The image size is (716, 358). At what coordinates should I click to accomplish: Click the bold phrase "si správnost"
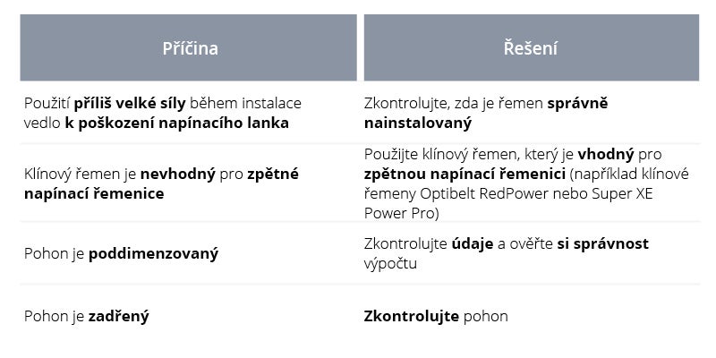[x=603, y=243]
